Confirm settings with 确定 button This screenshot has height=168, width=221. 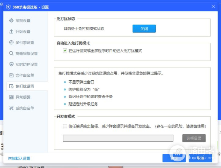tap(174, 158)
